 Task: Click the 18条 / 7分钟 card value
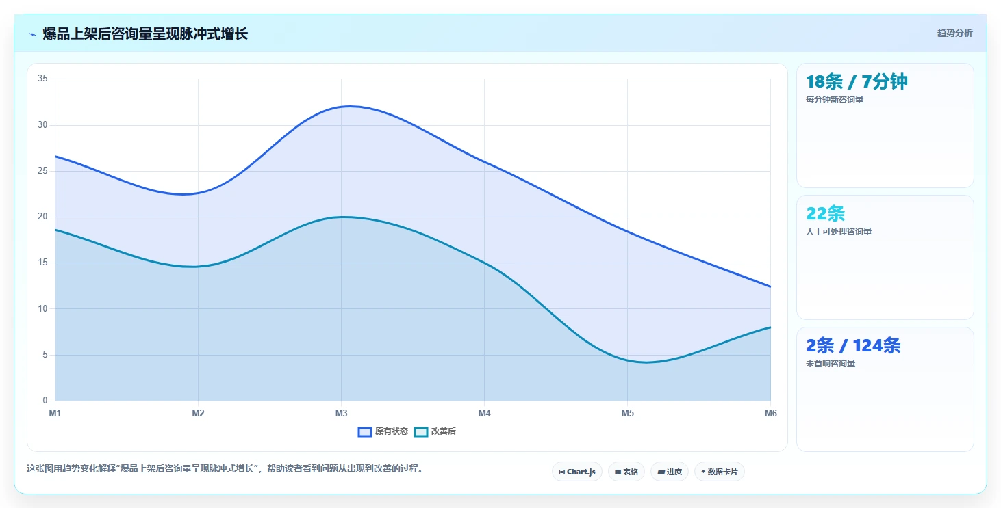[857, 82]
